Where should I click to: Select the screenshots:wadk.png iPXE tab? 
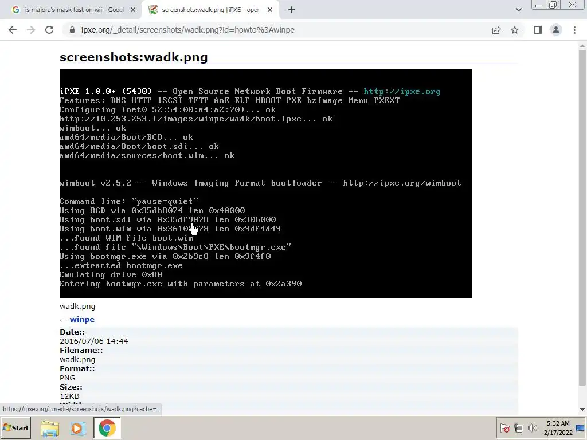pyautogui.click(x=211, y=10)
